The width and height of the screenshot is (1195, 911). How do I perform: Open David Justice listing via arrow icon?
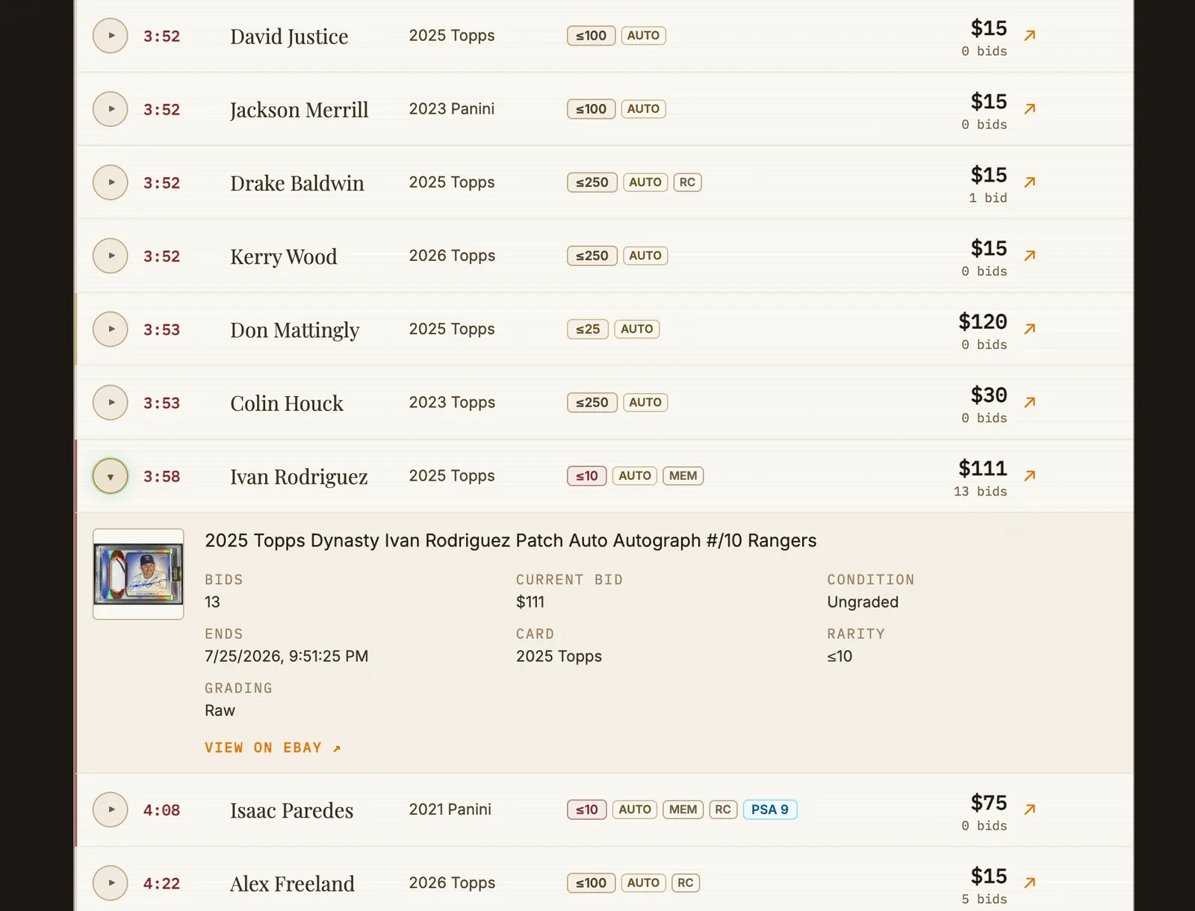pyautogui.click(x=1030, y=35)
